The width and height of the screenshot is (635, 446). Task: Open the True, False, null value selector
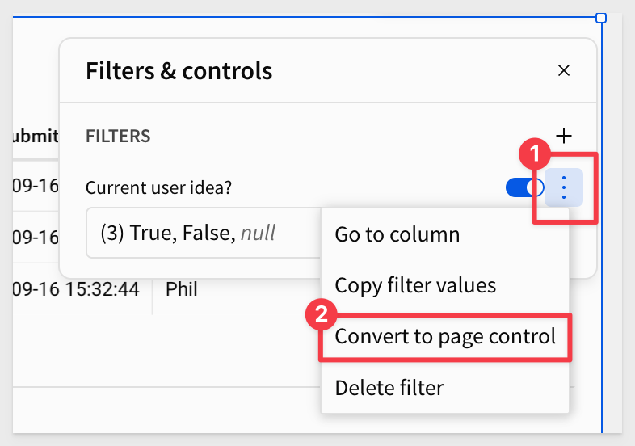coord(204,233)
